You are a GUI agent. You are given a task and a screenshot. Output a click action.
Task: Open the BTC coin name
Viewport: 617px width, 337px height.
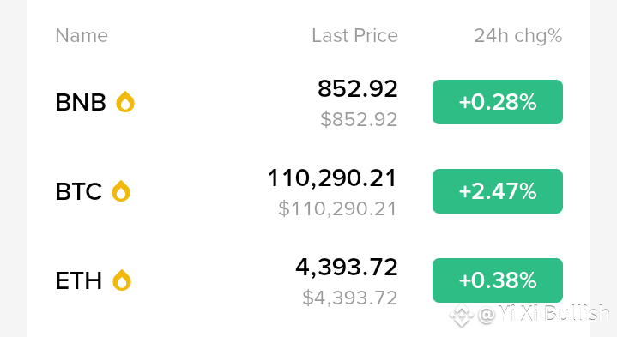[x=79, y=191]
